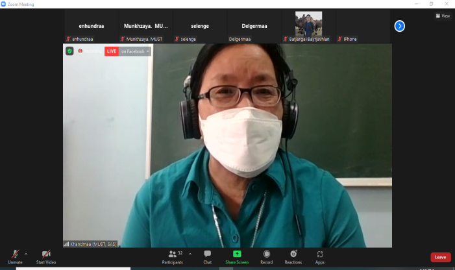Close the Zoom Meeting window

tap(447, 4)
